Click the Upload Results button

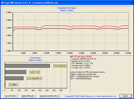pyautogui.click(x=28, y=96)
